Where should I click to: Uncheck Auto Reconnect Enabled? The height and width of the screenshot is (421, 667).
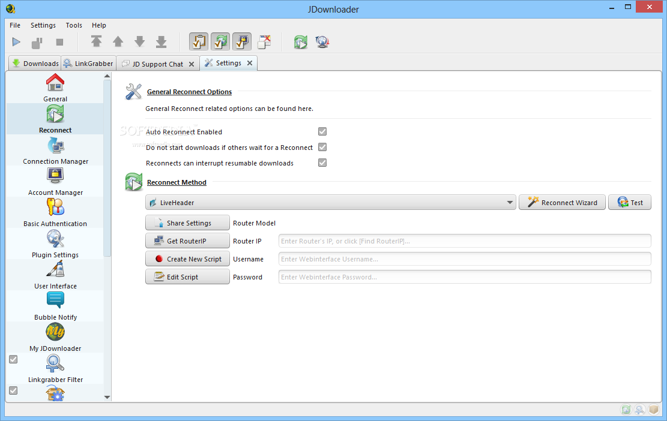click(x=322, y=132)
